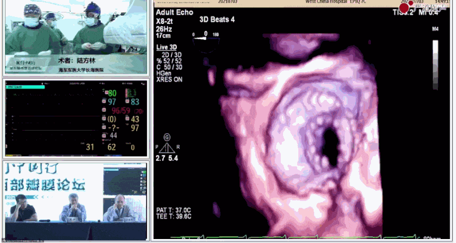The height and width of the screenshot is (243, 456).
Task: Click the yellow value 97 below 43
Action: [x=135, y=128]
